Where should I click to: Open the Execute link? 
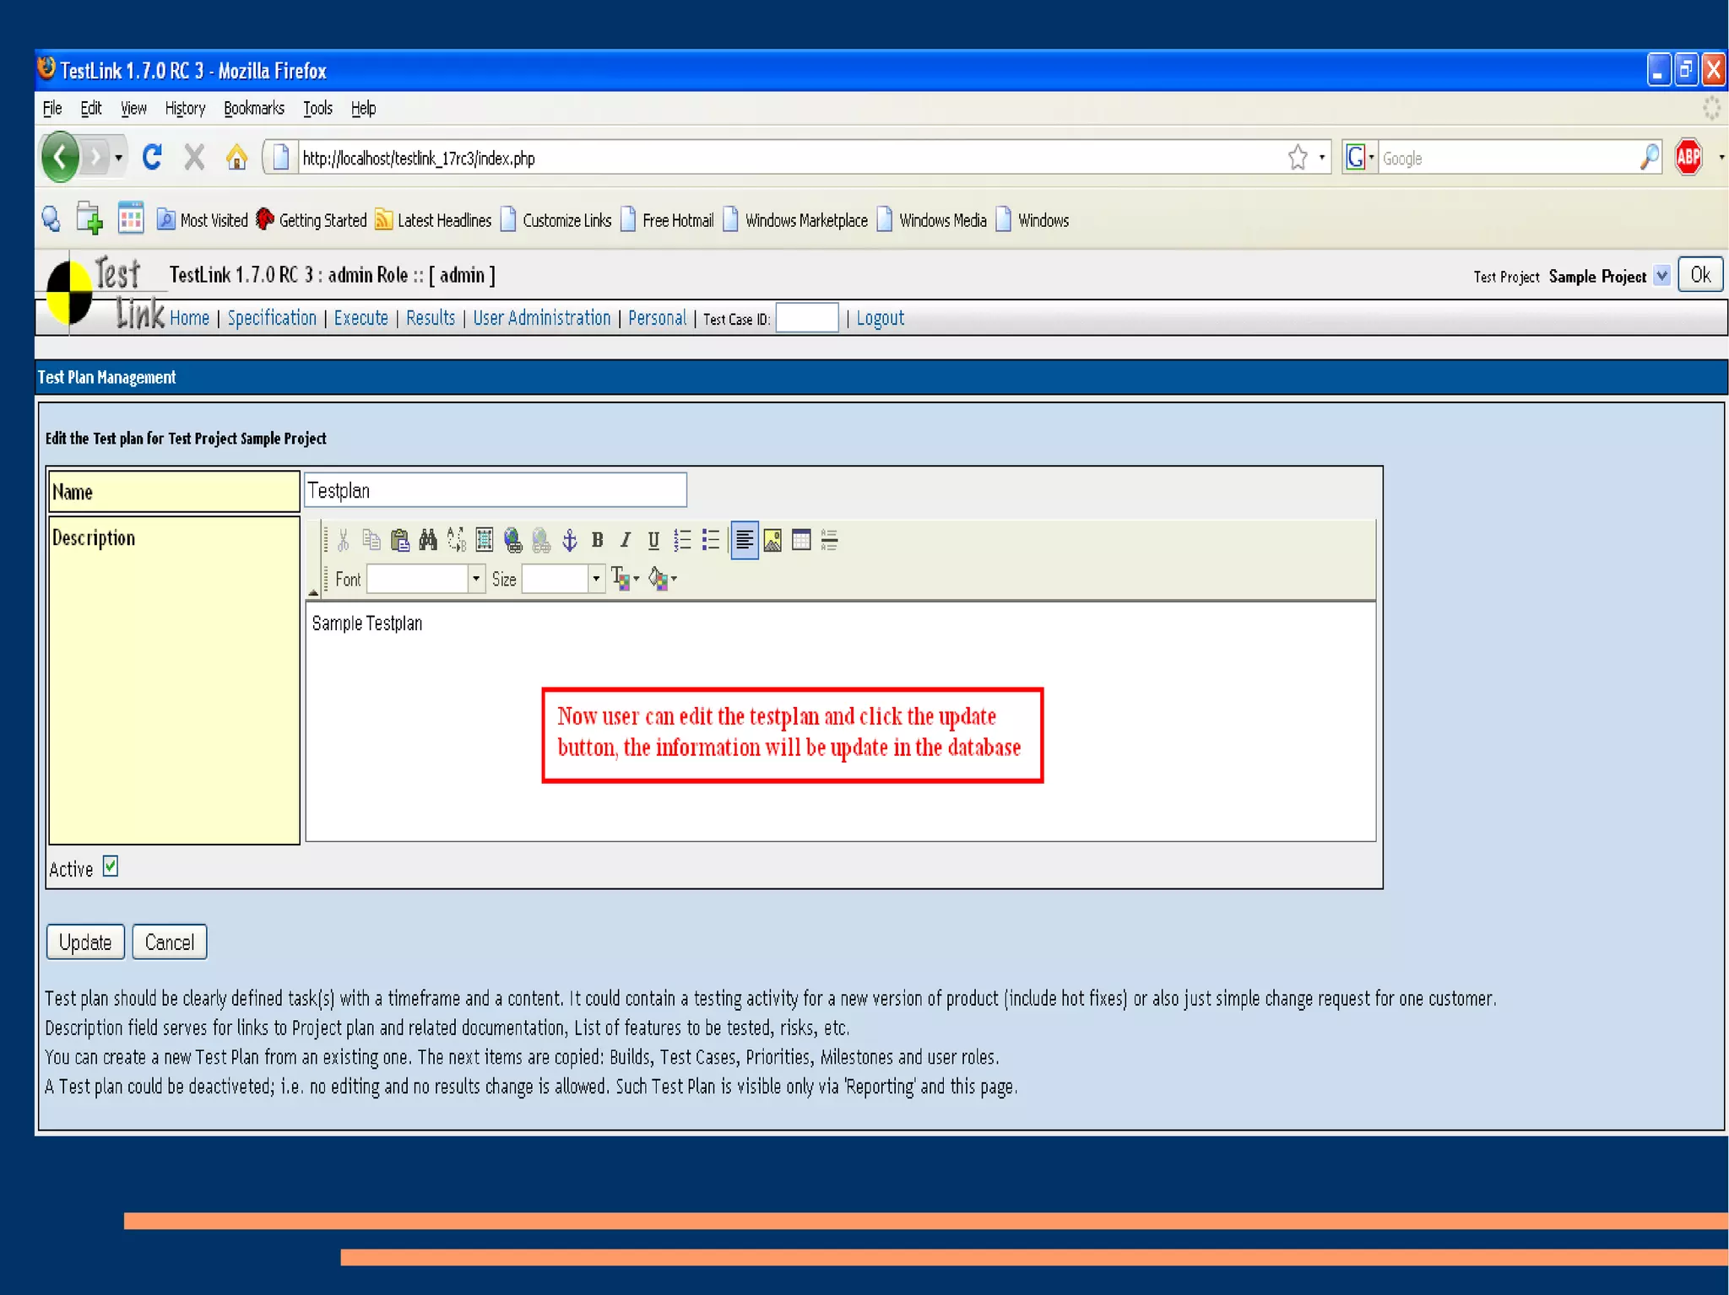[361, 318]
